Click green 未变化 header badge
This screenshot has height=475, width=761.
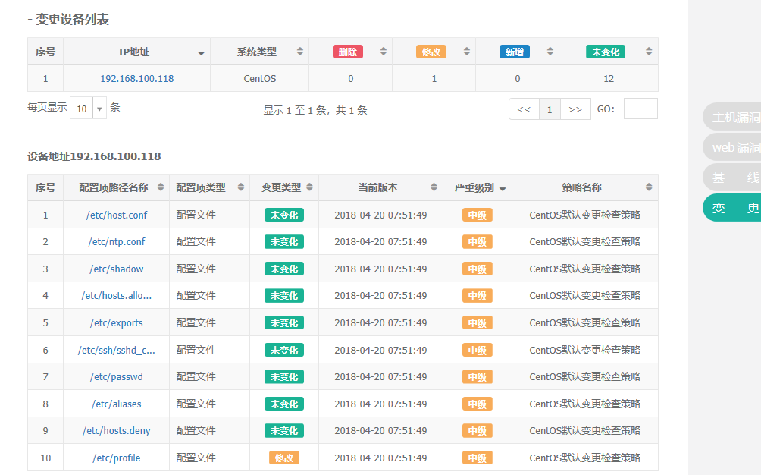pos(605,52)
